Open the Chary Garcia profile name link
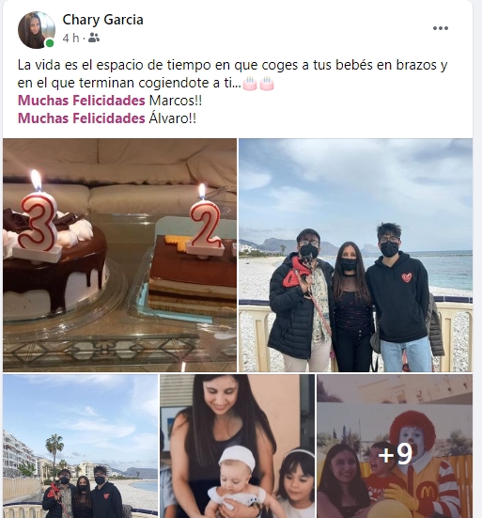The width and height of the screenshot is (482, 518). click(x=102, y=20)
